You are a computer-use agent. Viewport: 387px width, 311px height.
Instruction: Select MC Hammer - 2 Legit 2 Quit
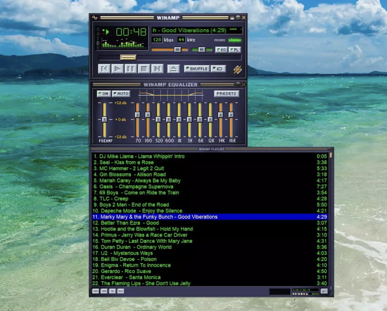click(210, 168)
